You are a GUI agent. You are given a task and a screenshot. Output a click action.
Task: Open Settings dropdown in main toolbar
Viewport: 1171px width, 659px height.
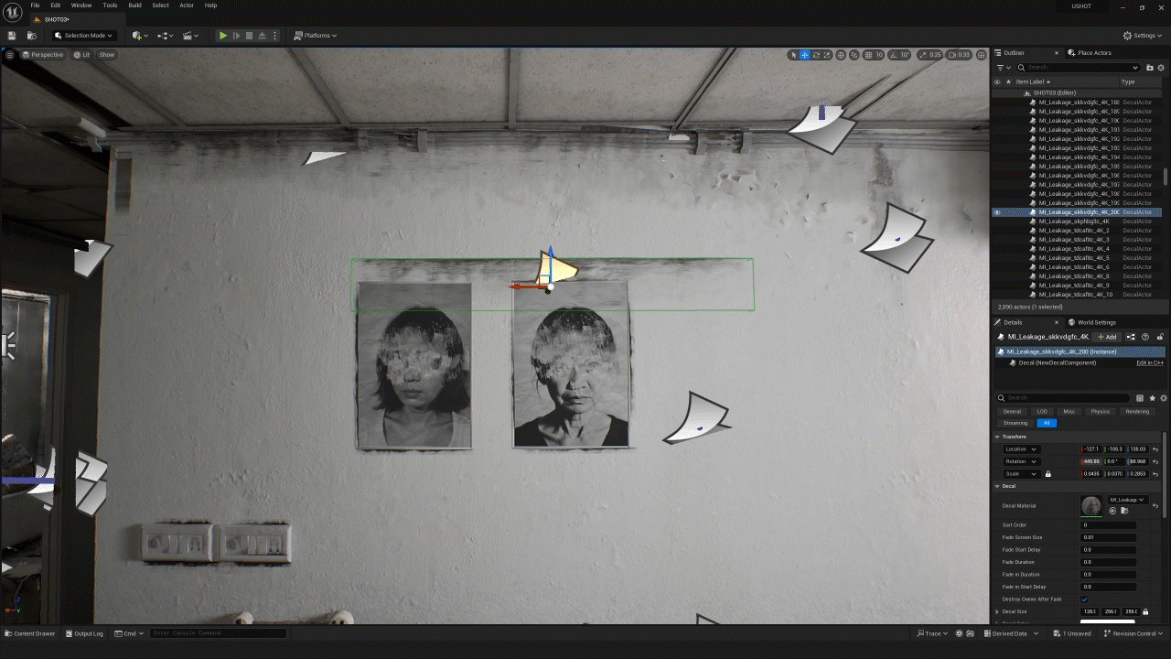[1144, 36]
